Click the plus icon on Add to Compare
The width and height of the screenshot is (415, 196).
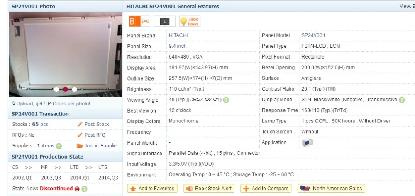click(246, 189)
